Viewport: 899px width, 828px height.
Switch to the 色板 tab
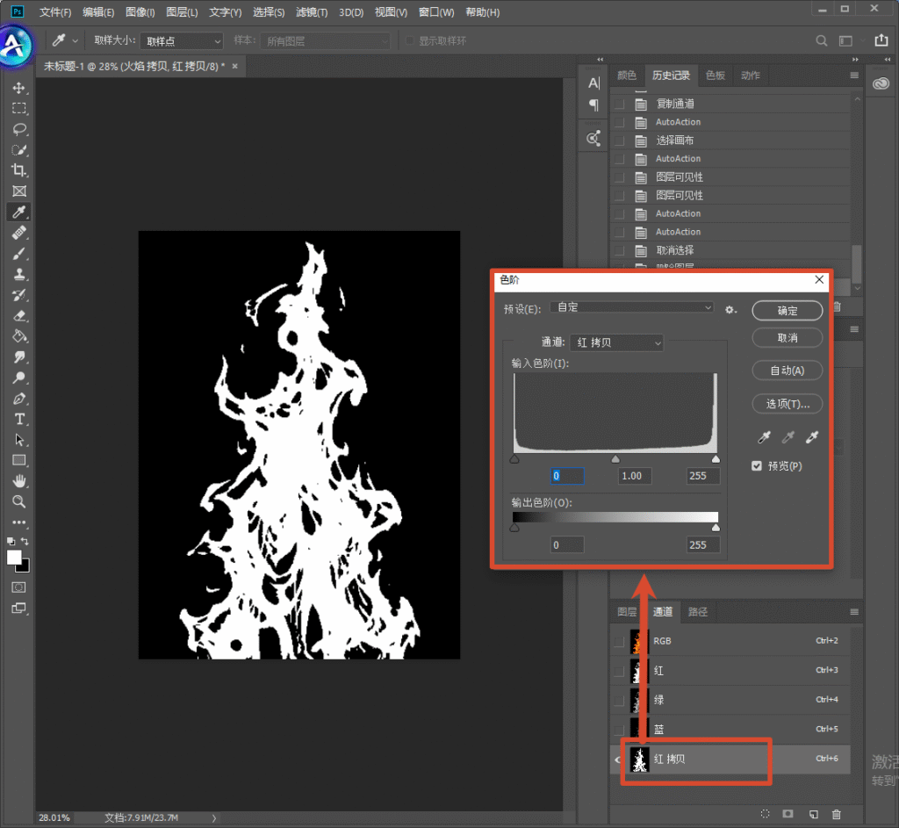[x=715, y=76]
